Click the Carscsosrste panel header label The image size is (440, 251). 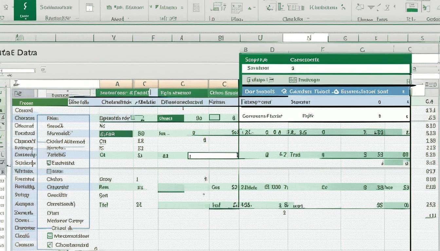point(304,60)
